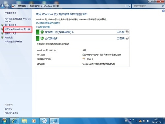Image resolution: width=165 pixels, height=124 pixels.
Task: Expand the 家庭或工作(专用)网络 section chevron
Action: coord(127,32)
